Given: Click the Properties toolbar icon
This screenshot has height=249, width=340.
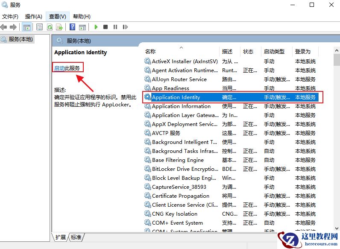Looking at the screenshot, I should 39,27.
